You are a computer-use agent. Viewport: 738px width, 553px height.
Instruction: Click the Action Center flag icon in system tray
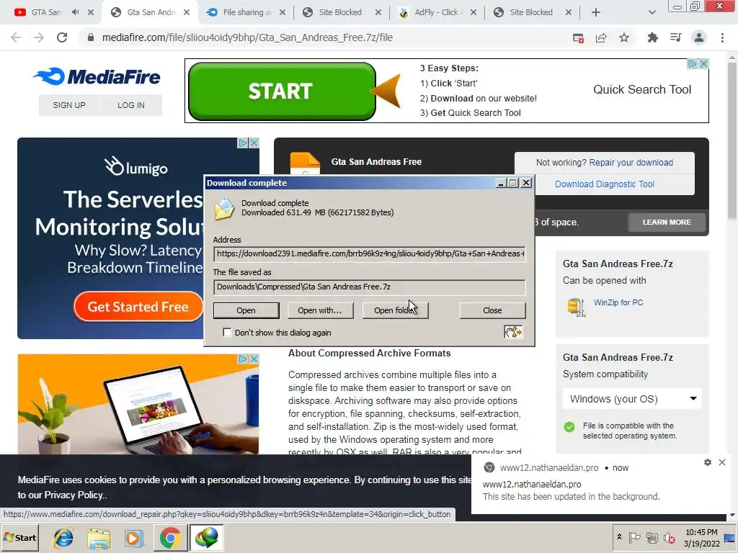[x=634, y=537]
